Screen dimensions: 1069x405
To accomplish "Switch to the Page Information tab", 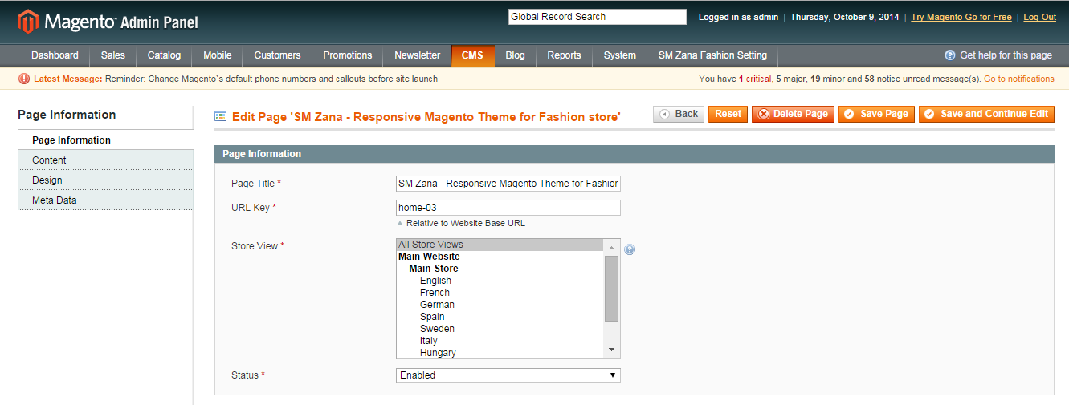I will (x=106, y=140).
